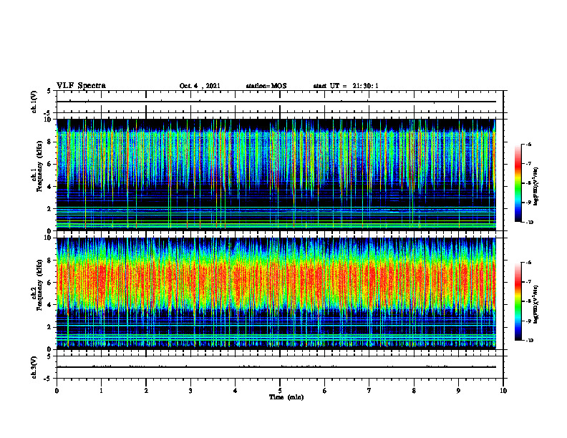This screenshot has width=567, height=438.
Task: Click the time axis tick label '2'
Action: coord(146,391)
